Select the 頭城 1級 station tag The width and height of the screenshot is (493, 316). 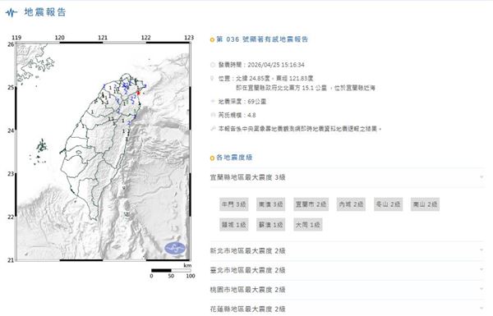click(234, 225)
